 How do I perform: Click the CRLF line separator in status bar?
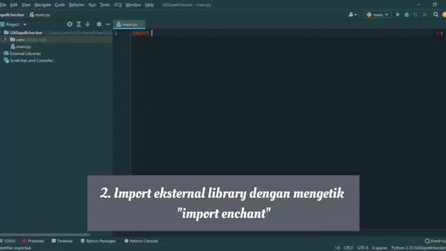[348, 248]
